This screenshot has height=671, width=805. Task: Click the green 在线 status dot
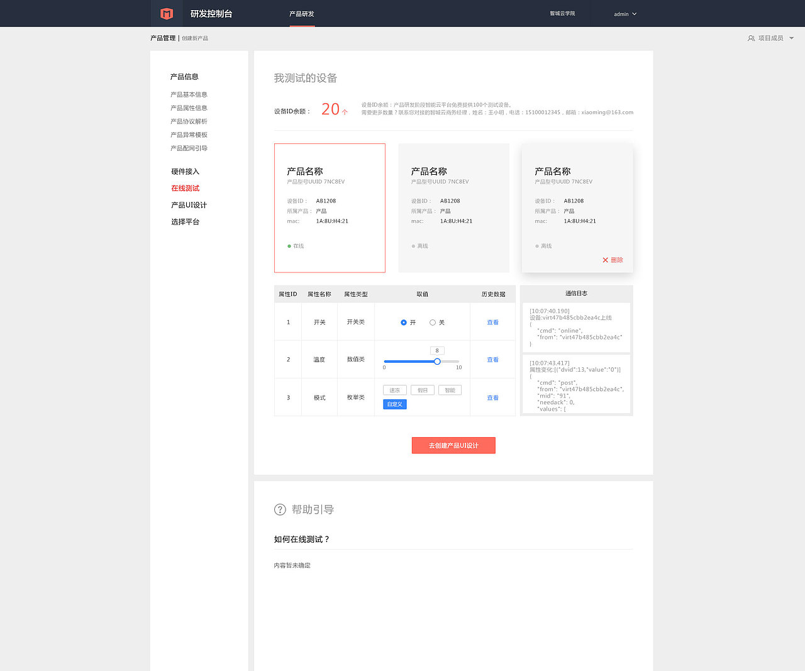click(x=289, y=246)
